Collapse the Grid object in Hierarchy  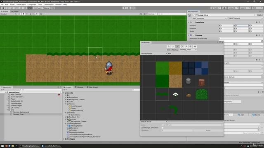pyautogui.click(x=7, y=110)
